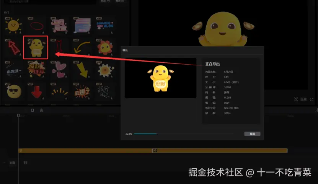Click download icon on the 旅行日记 sticker
Screen dimensions: 318x184
coord(112,98)
